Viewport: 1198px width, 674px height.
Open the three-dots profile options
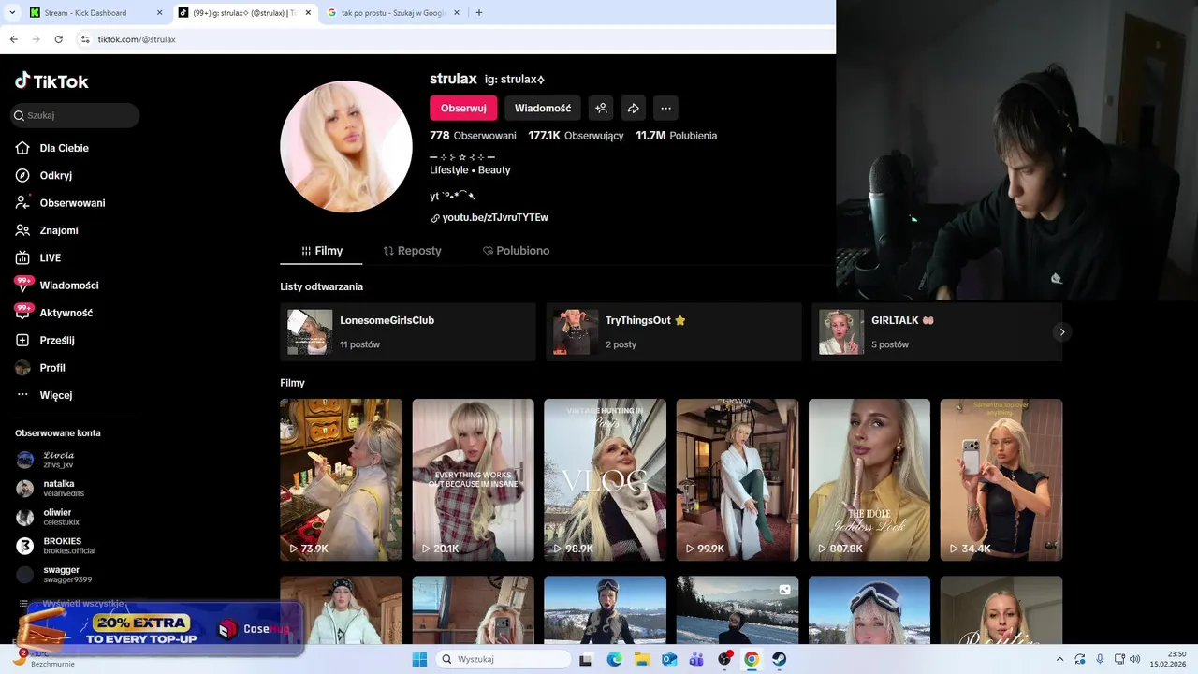coord(665,108)
